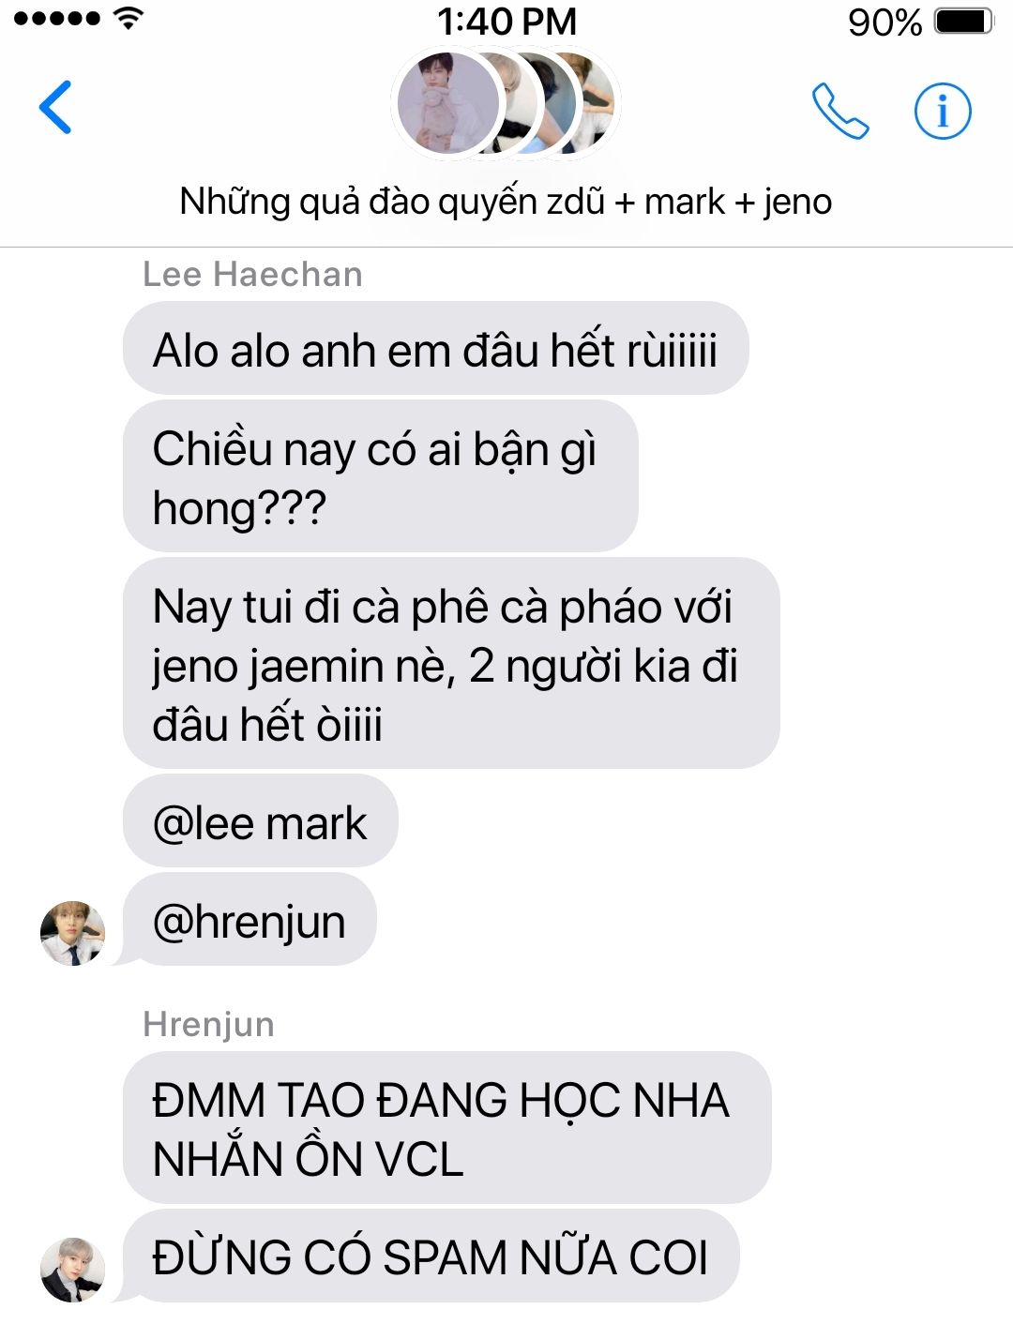This screenshot has width=1013, height=1339.
Task: Tap the 1:40 PM clock in status bar
Action: pos(506,21)
